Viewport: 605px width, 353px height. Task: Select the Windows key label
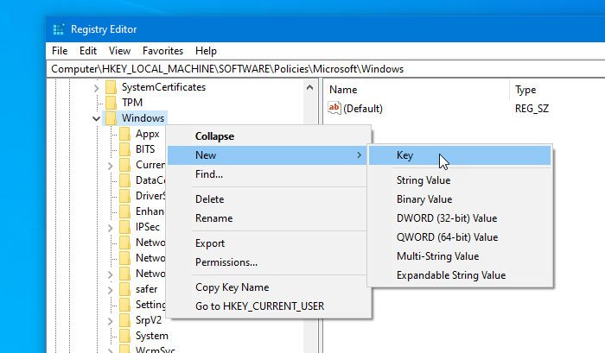pos(143,118)
